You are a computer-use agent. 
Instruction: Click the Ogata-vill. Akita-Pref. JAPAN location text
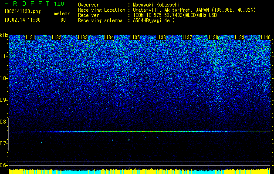(194, 10)
